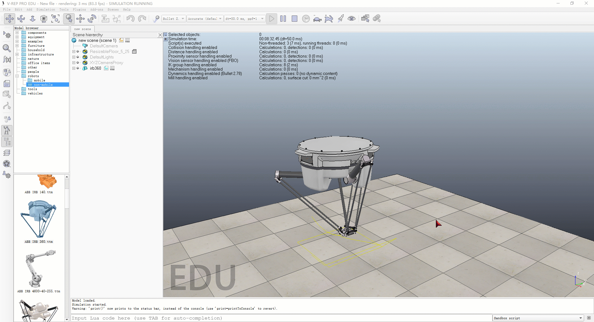594x322 pixels.
Task: Click the start simulation play button
Action: (272, 19)
